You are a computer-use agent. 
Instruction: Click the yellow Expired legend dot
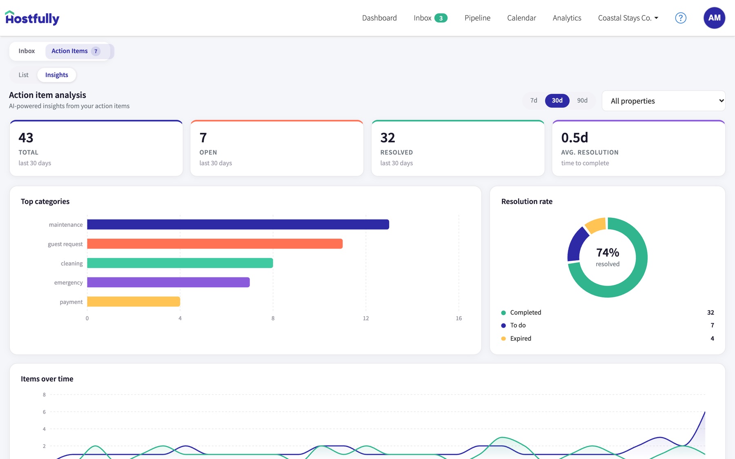[503, 339]
